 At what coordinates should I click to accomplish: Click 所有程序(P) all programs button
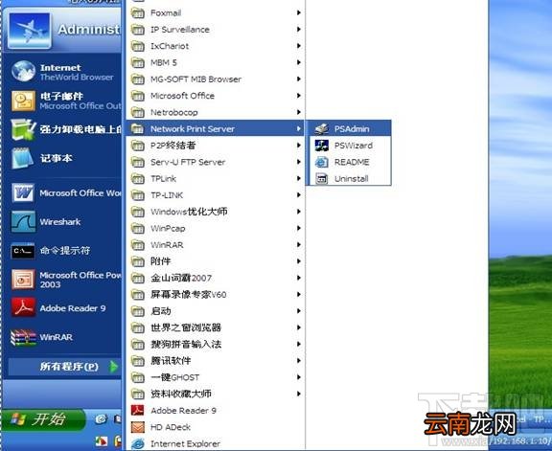click(x=64, y=367)
